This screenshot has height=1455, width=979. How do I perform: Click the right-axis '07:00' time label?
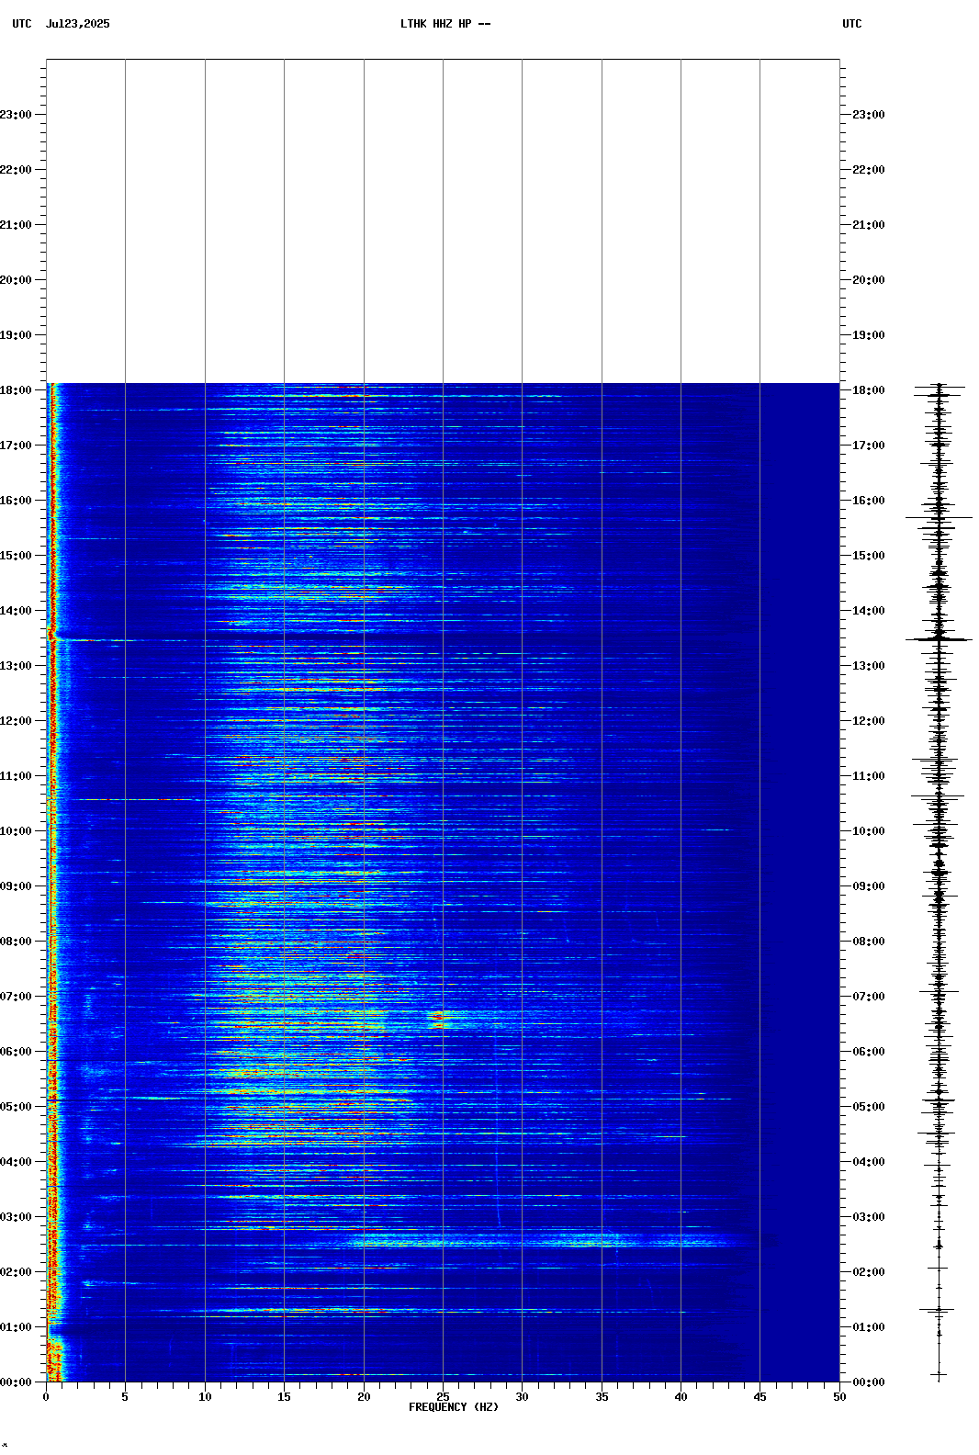point(869,997)
